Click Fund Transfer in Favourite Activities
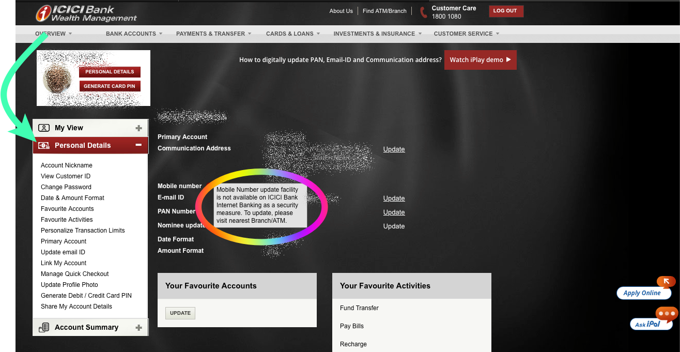 tap(359, 308)
